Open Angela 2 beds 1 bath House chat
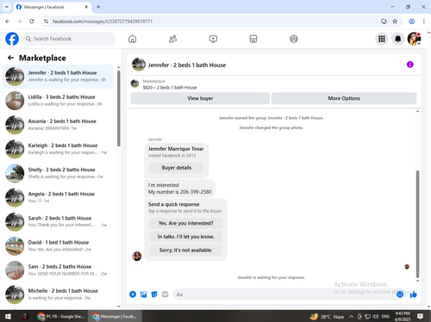 (58, 197)
